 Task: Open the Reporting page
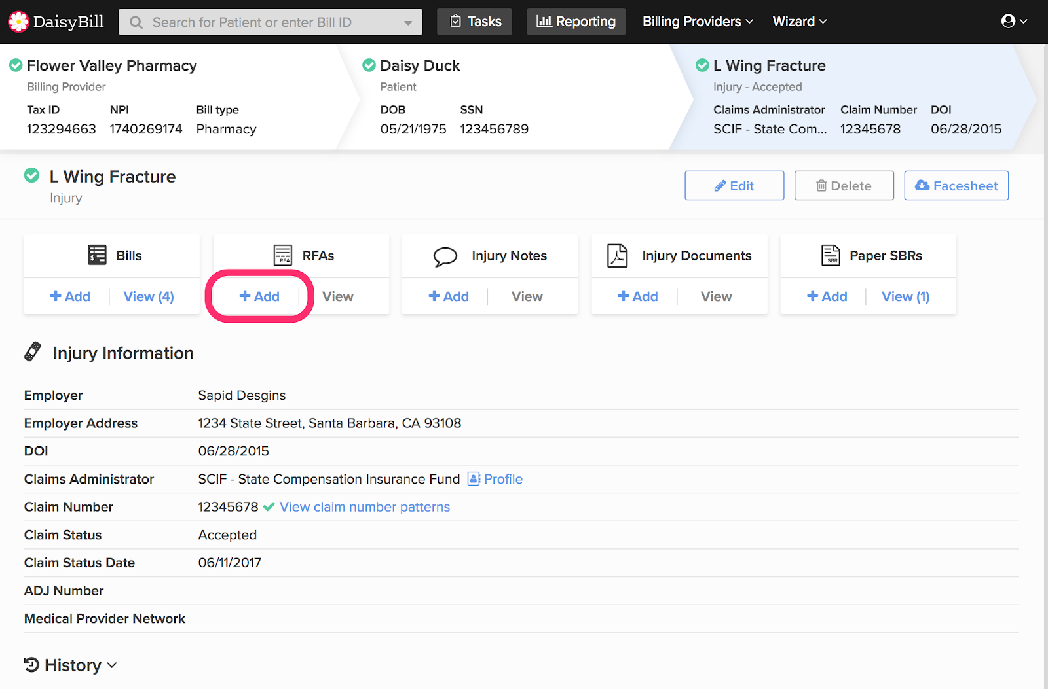(576, 22)
